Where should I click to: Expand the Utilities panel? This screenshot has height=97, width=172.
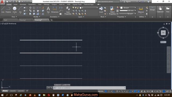(x=142, y=17)
